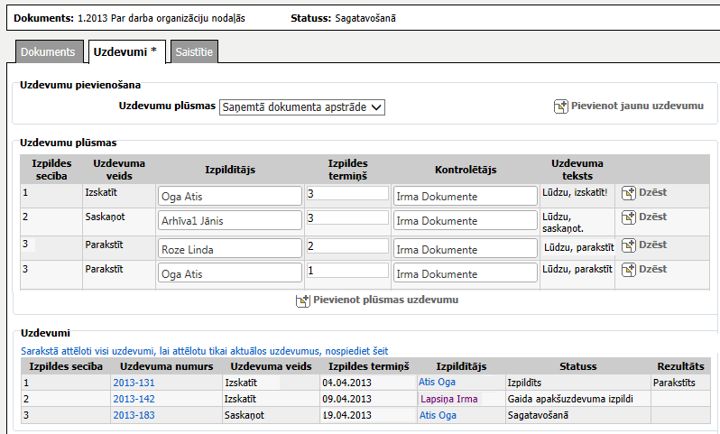
Task: Select the Uzdevumi tab
Action: pyautogui.click(x=125, y=52)
